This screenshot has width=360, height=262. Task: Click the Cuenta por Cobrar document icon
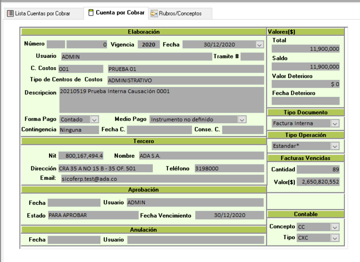tap(91, 13)
